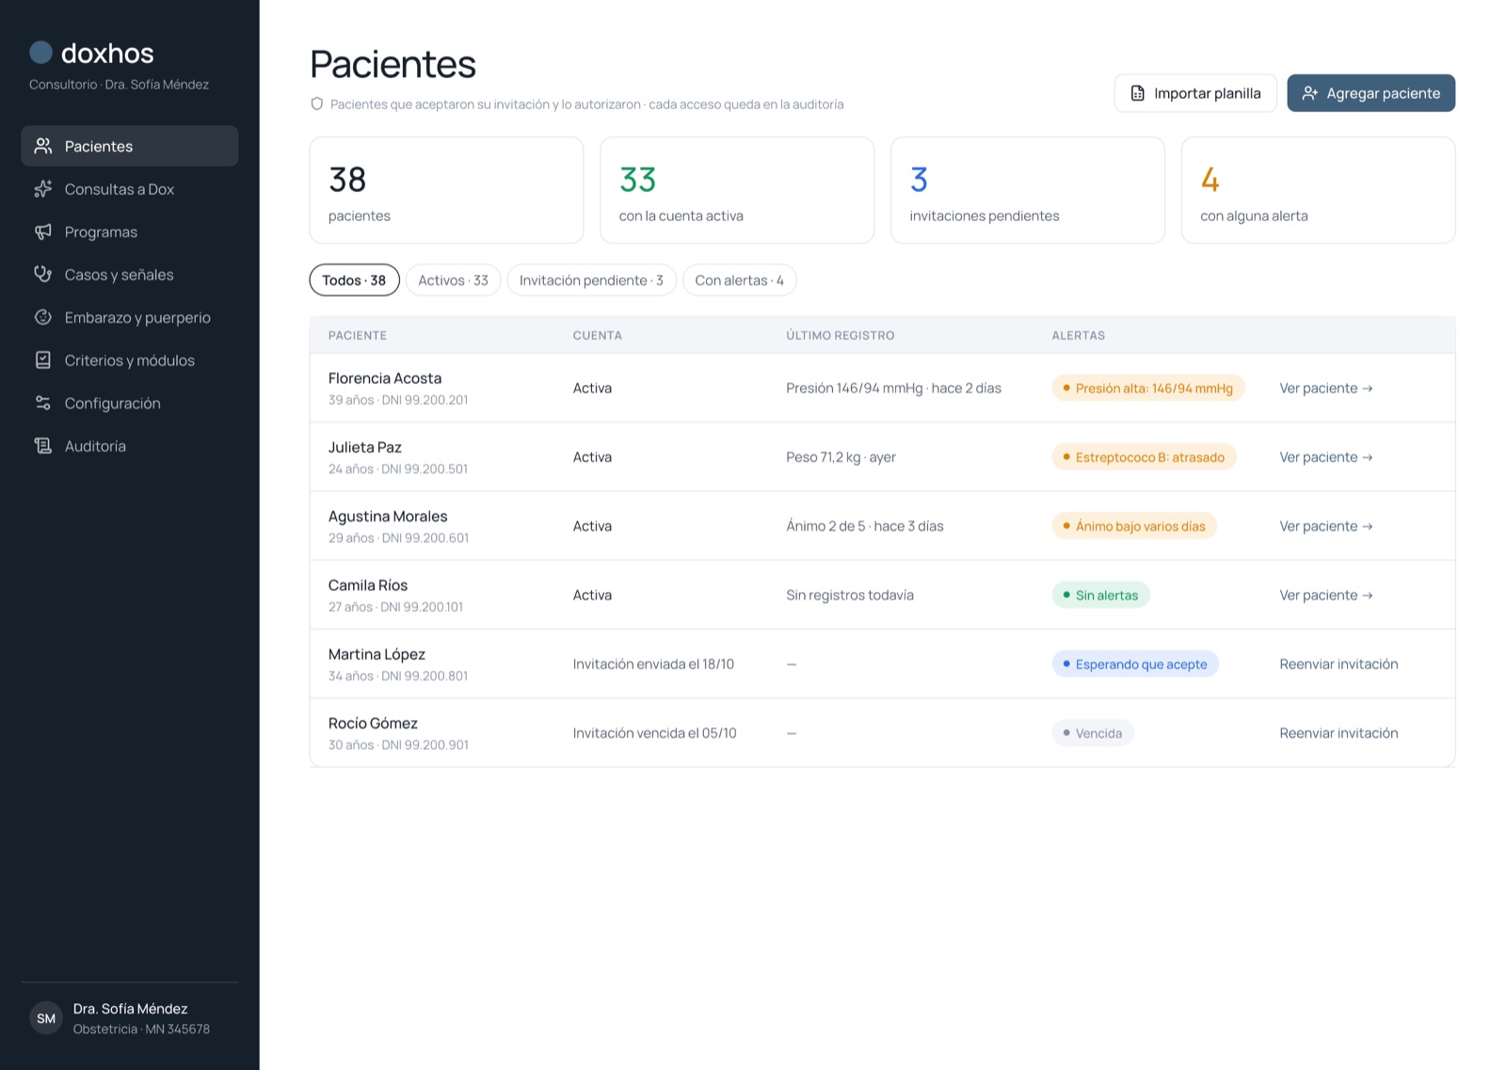Click the Agregar paciente button
Screen dimensions: 1506x1070
[x=1371, y=93]
